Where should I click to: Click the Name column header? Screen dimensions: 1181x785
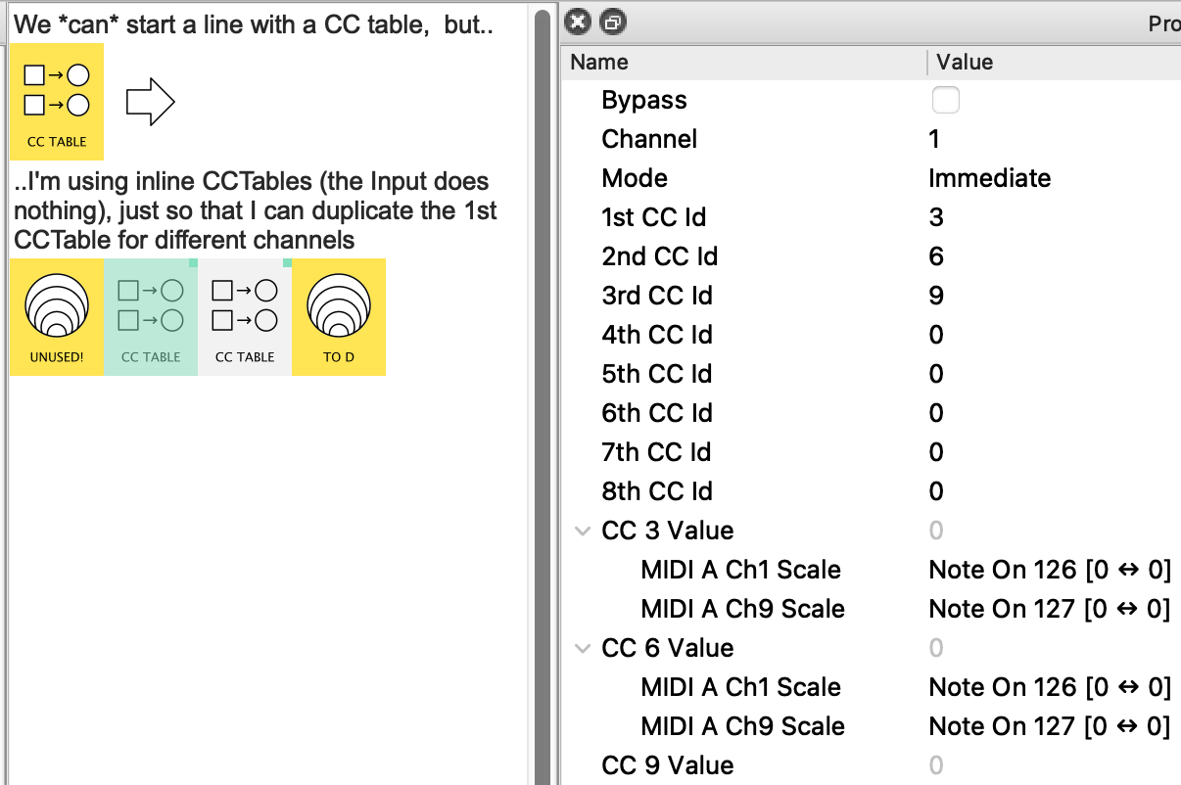coord(599,62)
